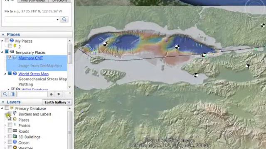This screenshot has height=149, width=266.
Task: Click beach ball marker at map's upper right edge
Action: [263, 26]
